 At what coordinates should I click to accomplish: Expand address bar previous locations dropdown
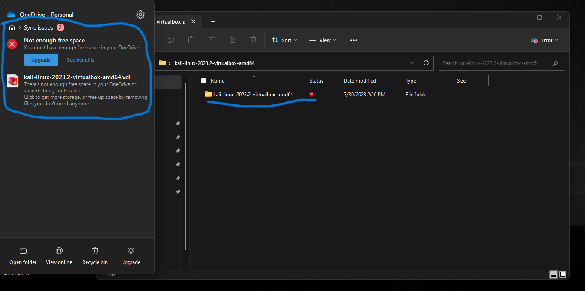412,63
